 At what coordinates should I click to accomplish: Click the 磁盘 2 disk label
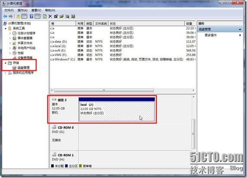[62, 100]
